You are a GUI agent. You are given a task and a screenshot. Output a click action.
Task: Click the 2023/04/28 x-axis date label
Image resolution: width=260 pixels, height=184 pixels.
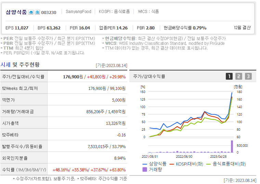click(218, 157)
